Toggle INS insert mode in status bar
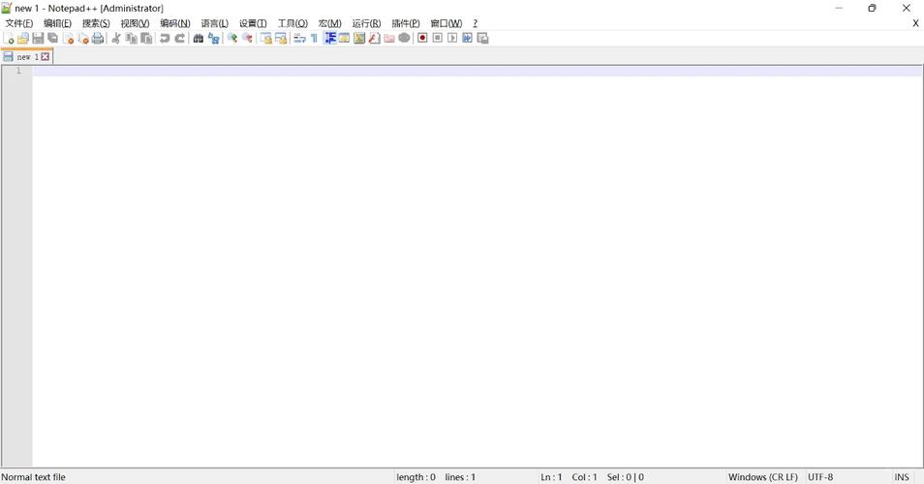Screen dimensions: 924x484 [x=902, y=477]
